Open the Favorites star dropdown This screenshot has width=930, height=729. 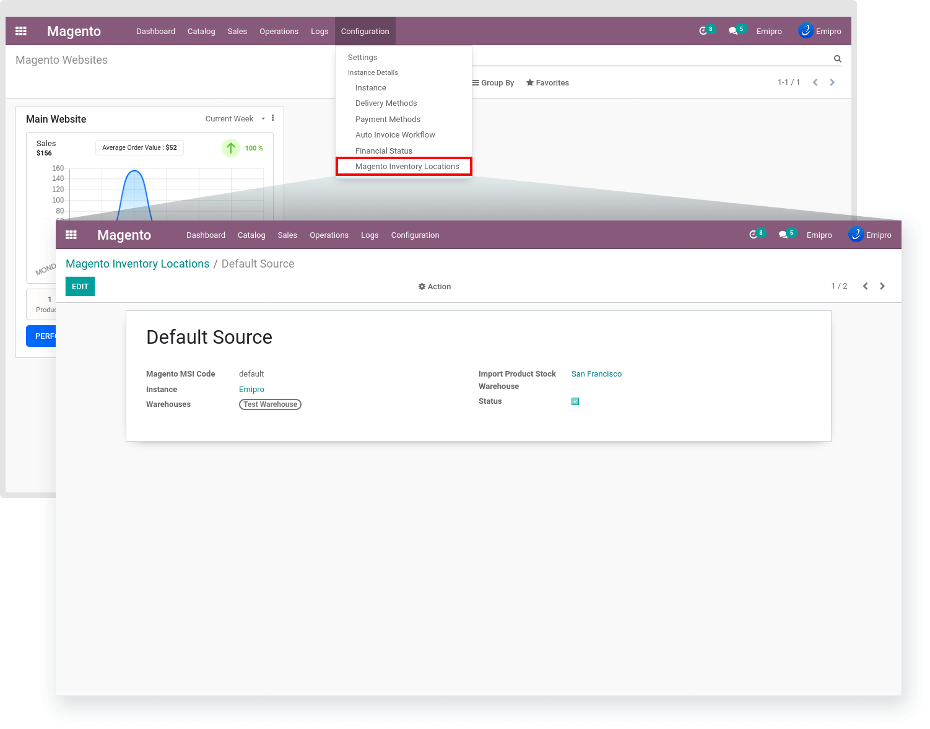547,83
